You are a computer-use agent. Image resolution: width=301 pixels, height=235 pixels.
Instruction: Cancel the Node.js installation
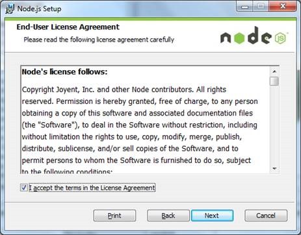[266, 216]
